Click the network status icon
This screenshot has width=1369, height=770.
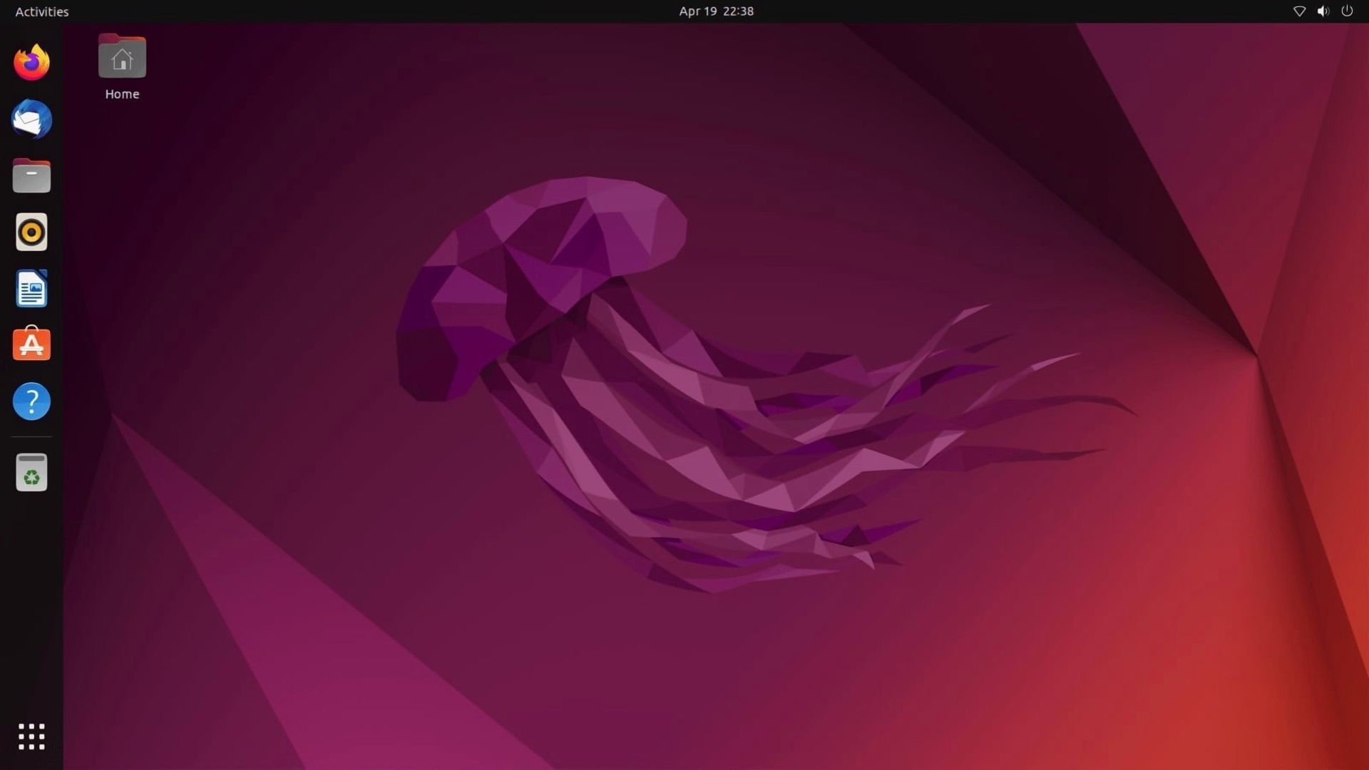tap(1299, 11)
